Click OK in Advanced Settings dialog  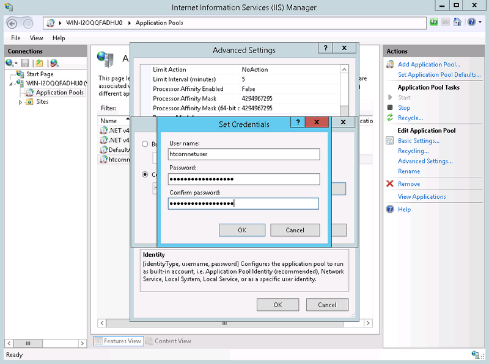pos(278,305)
